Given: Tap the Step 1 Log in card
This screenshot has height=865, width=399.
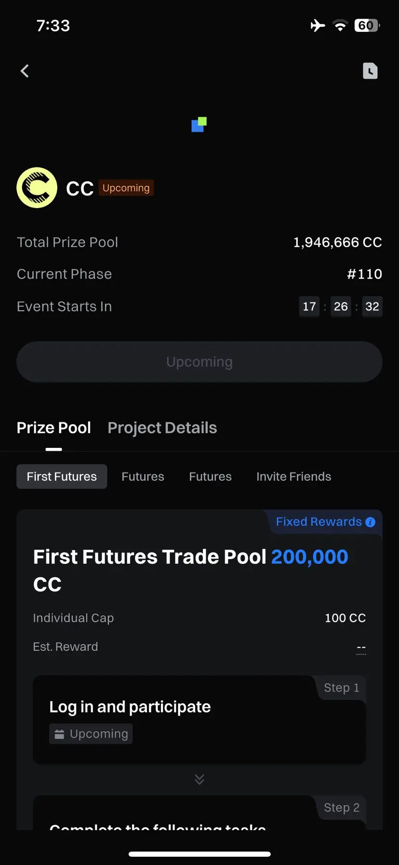Looking at the screenshot, I should [x=199, y=720].
